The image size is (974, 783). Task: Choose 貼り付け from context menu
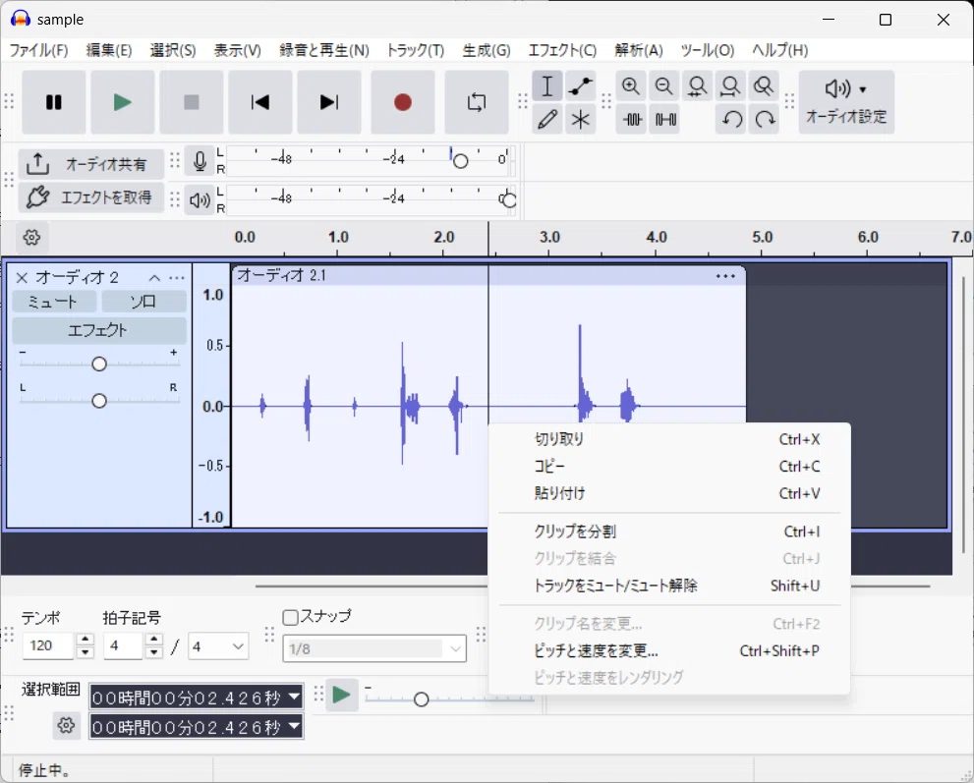[x=669, y=493]
